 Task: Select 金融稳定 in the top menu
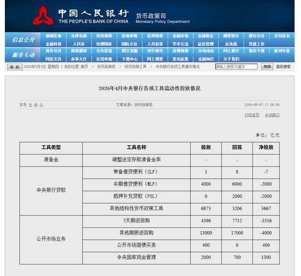[206, 36]
